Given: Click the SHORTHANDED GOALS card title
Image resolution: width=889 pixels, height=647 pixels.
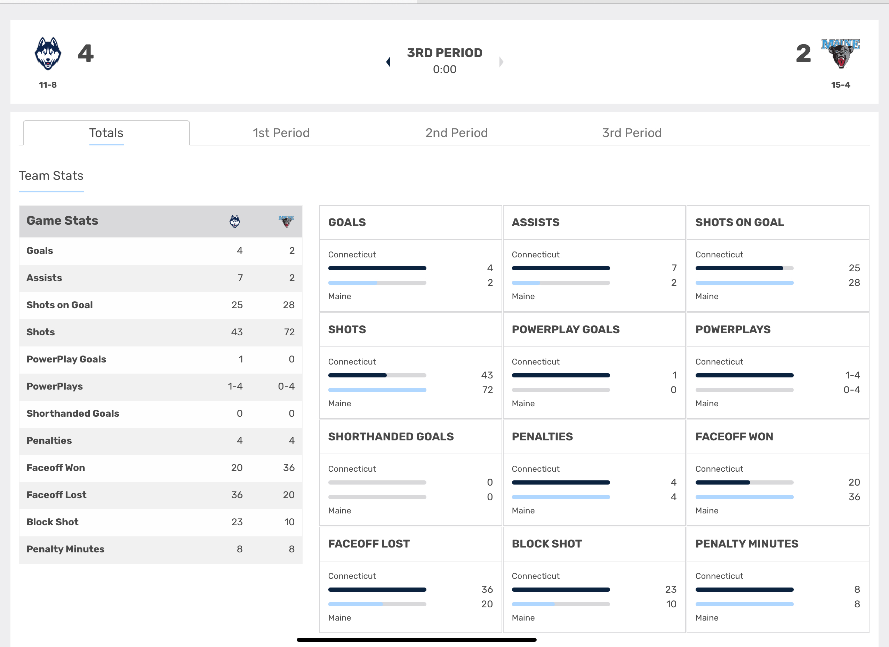Looking at the screenshot, I should 391,437.
